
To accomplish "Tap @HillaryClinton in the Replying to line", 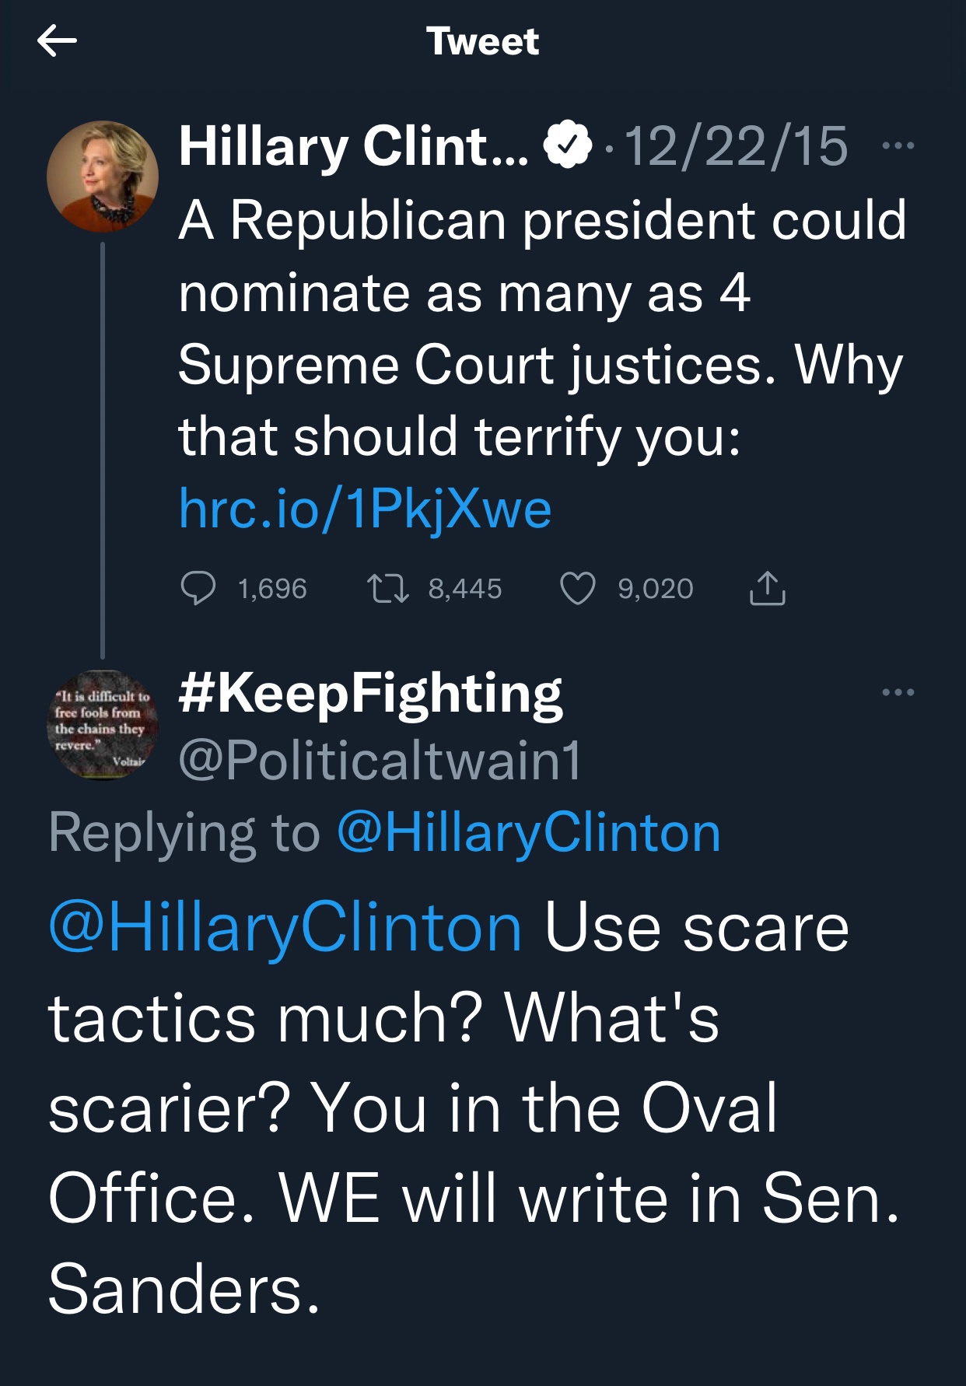I will coord(529,833).
